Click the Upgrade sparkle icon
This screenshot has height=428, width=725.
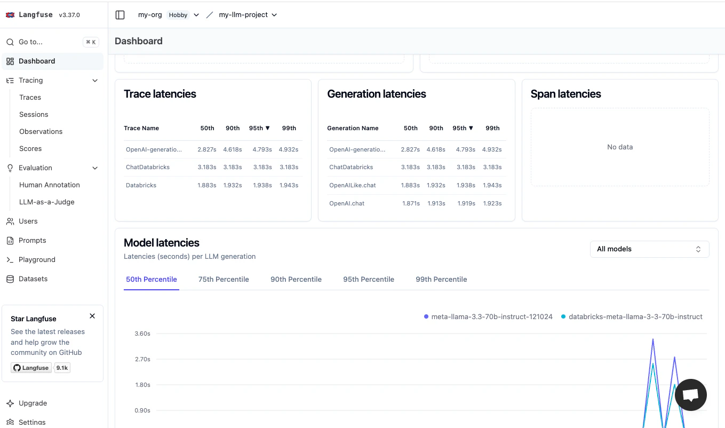(10, 403)
